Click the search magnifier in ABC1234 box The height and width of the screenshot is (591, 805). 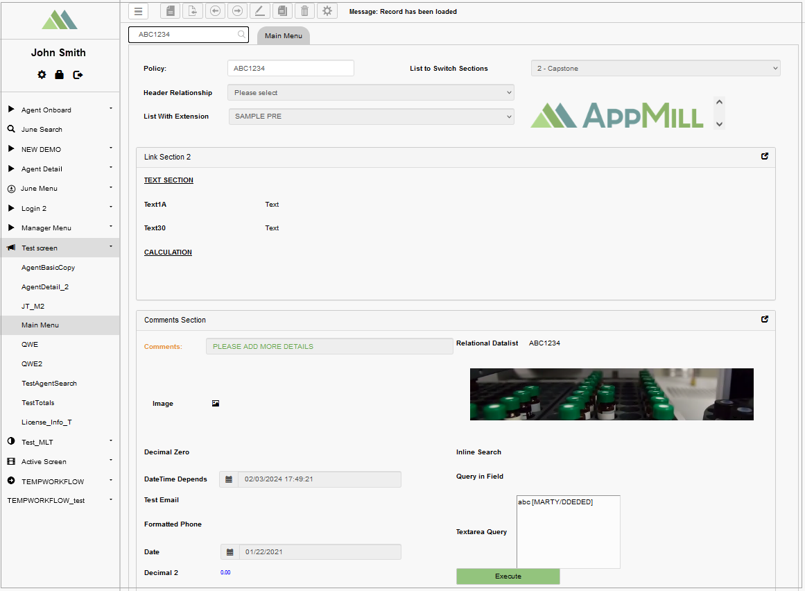coord(241,35)
